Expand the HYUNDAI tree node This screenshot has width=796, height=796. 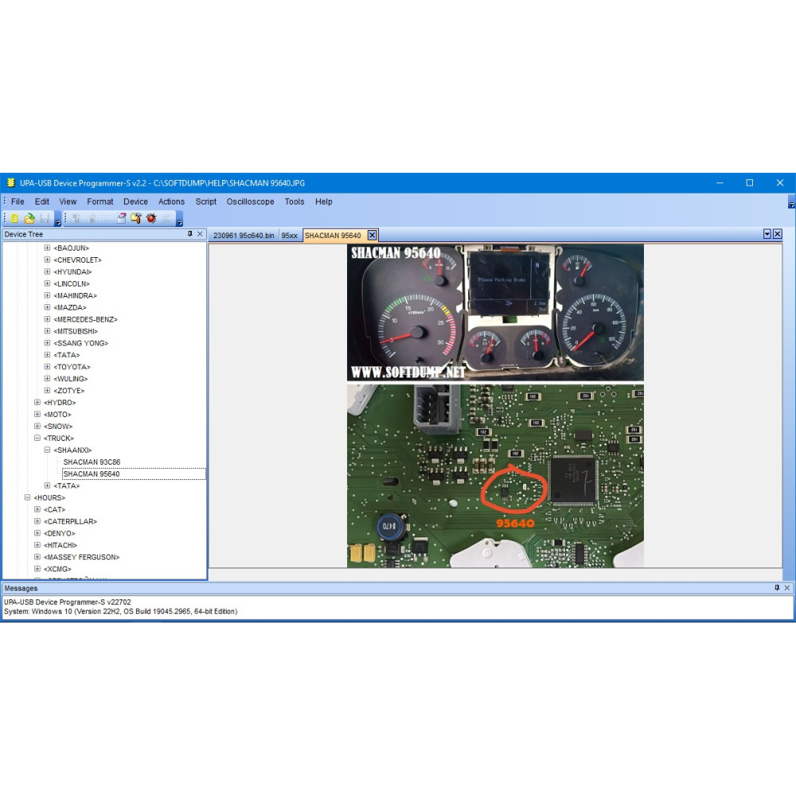[x=47, y=271]
